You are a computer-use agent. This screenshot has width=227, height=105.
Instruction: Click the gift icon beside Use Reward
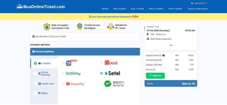coord(34,36)
